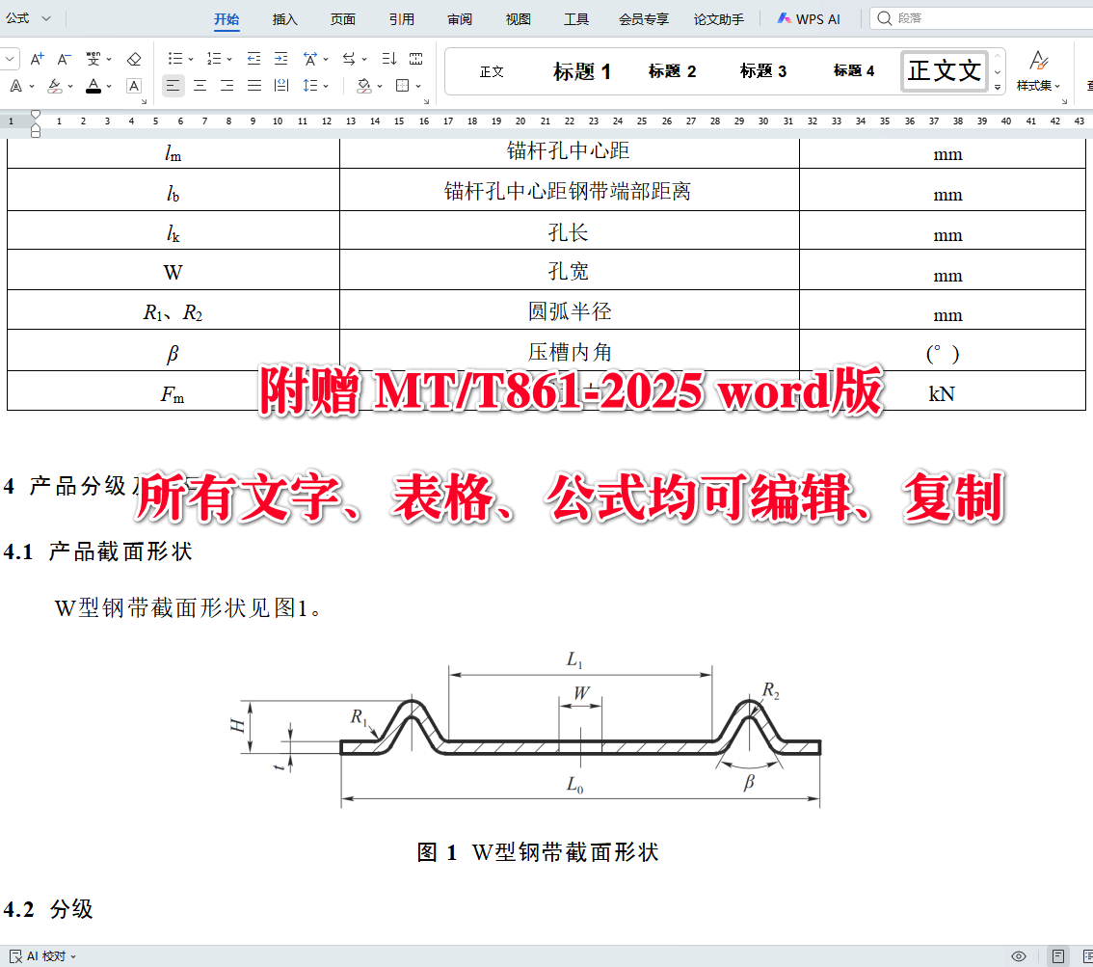Decrease paragraph indent

pos(253,59)
